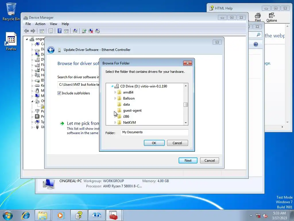Click Cancel in Browse For Folder dialog
Image resolution: width=294 pixels, height=221 pixels.
pos(177,143)
